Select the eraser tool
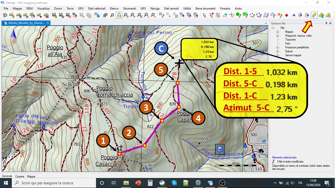Viewport: 335px width, 188px height. coord(225,15)
